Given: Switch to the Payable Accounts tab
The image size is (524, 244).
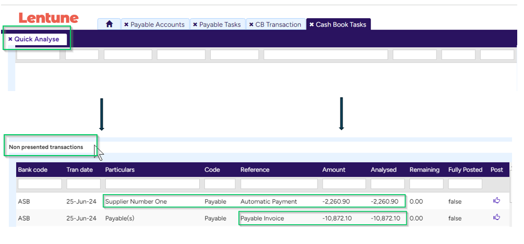Looking at the screenshot, I should (157, 24).
